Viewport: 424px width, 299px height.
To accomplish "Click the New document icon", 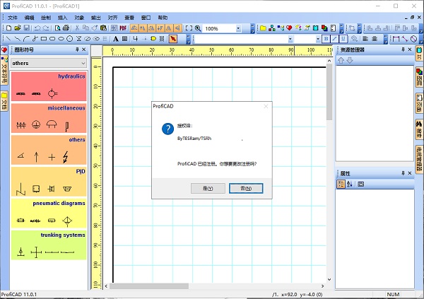I will coord(8,28).
